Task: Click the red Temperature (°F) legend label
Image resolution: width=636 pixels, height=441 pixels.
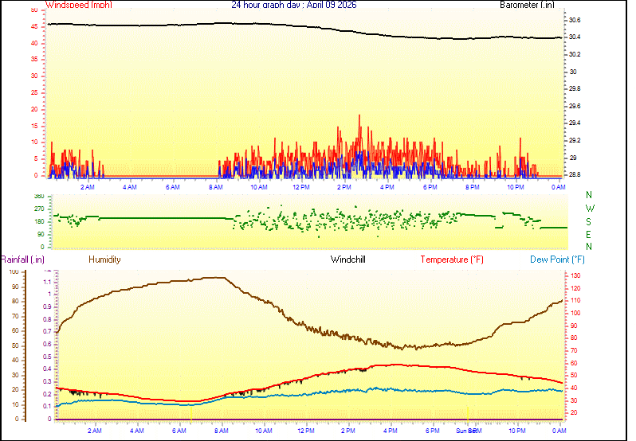Action: [x=452, y=260]
